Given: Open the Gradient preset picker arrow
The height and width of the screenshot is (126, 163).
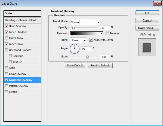Looking at the screenshot, I should [x=102, y=33].
